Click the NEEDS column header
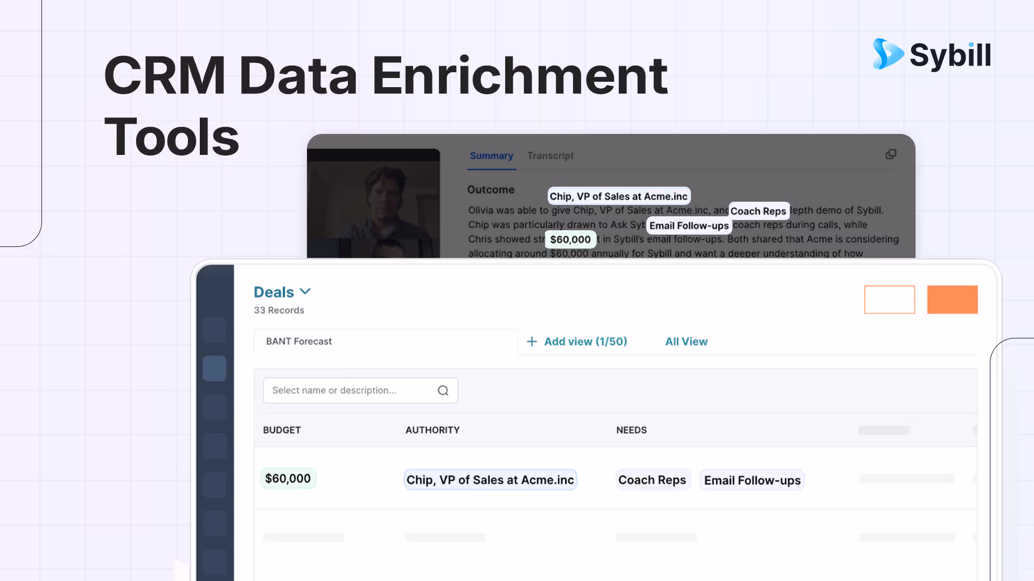Screen dimensions: 1034x581 631,430
